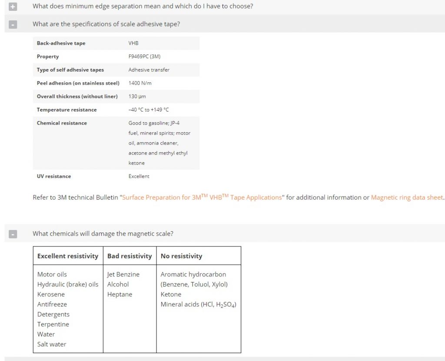
Task: Select the Adhesive transfer tape type value
Action: pyautogui.click(x=149, y=70)
